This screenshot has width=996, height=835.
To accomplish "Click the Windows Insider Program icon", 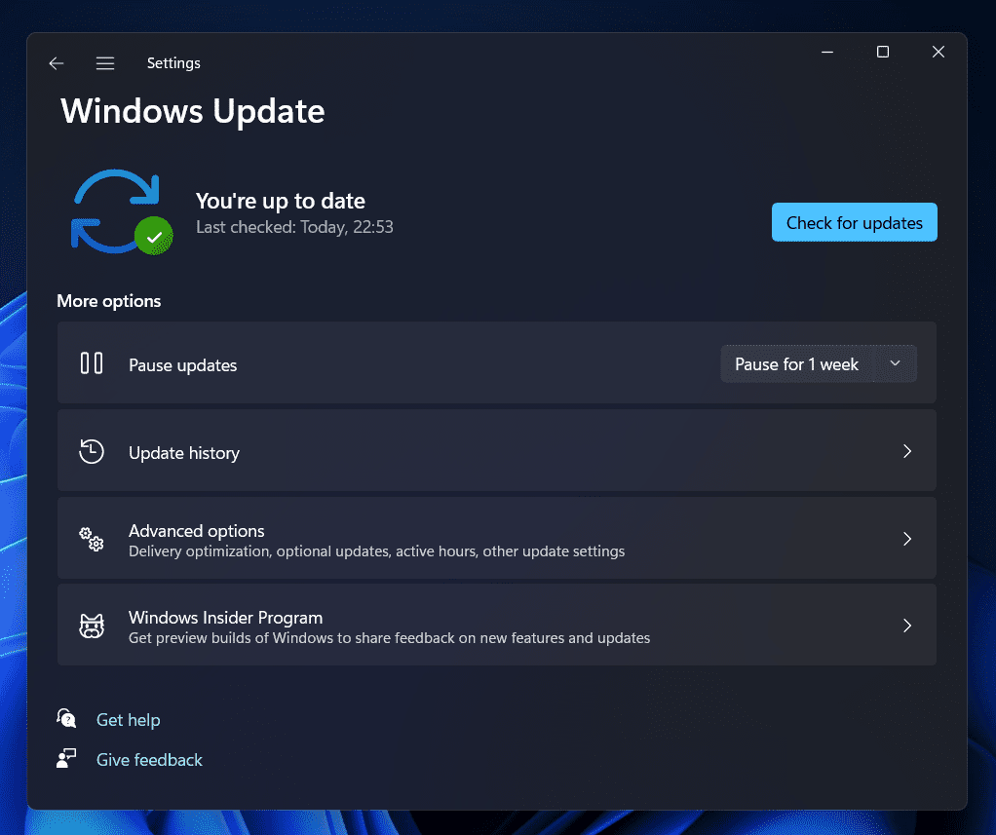I will 91,626.
